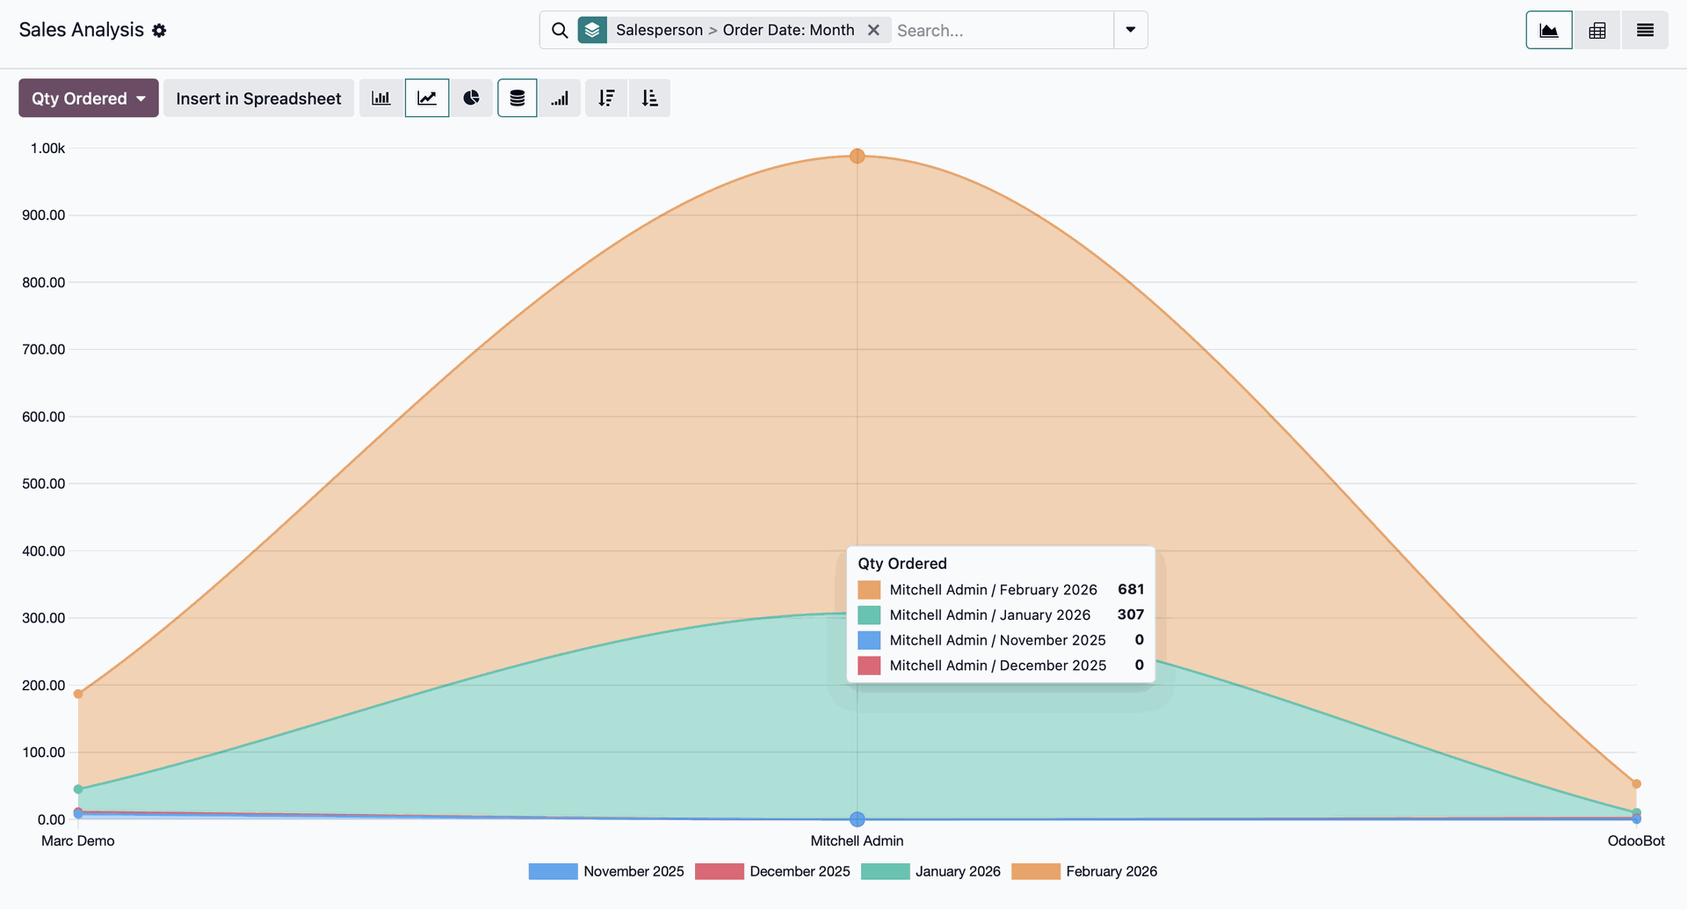Click the Salesperson group-by facet icon
The height and width of the screenshot is (909, 1687).
coord(592,30)
